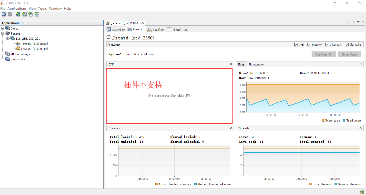Maximize the document window with square icon
Image resolution: width=366 pixels, height=195 pixels.
point(363,22)
